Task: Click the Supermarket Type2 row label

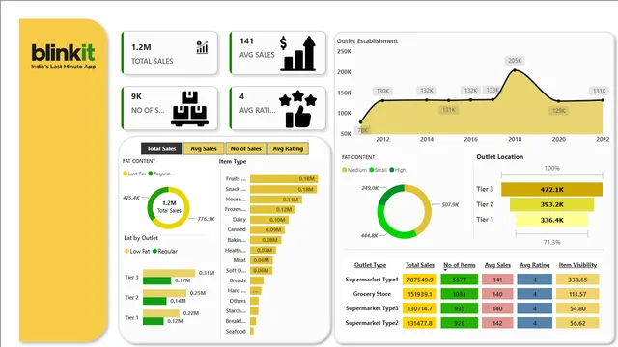Action: 372,323
